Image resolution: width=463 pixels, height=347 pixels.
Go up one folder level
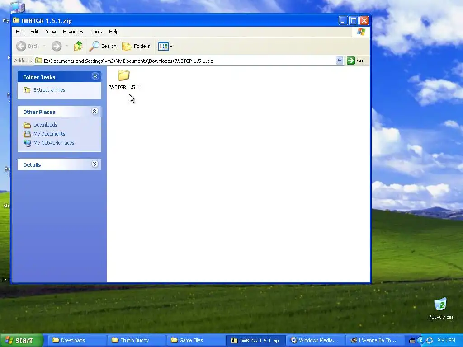(78, 46)
